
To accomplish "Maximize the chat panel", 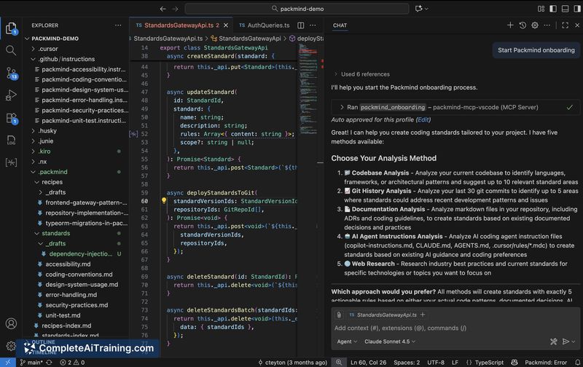I will (565, 25).
